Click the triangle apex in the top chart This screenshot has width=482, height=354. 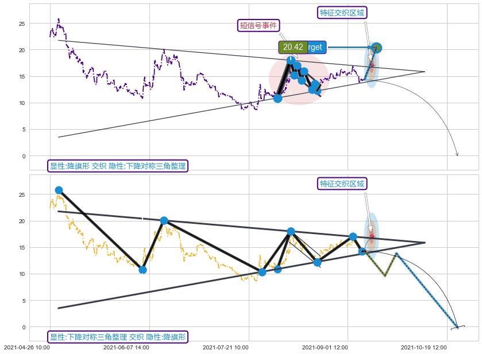point(425,72)
